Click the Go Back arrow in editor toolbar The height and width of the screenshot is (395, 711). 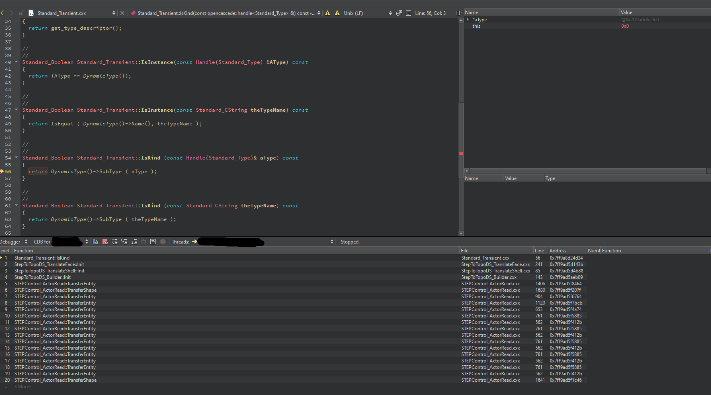pos(2,13)
